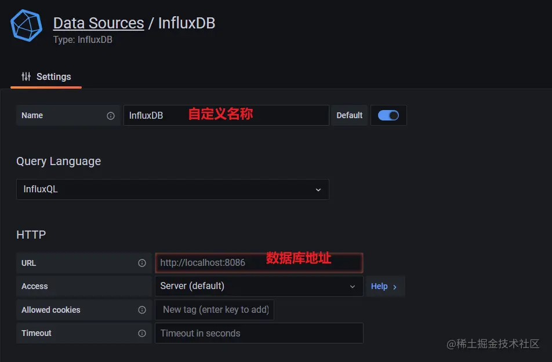Expand the Server (default) access dropdown
This screenshot has width=552, height=362.
(x=259, y=286)
